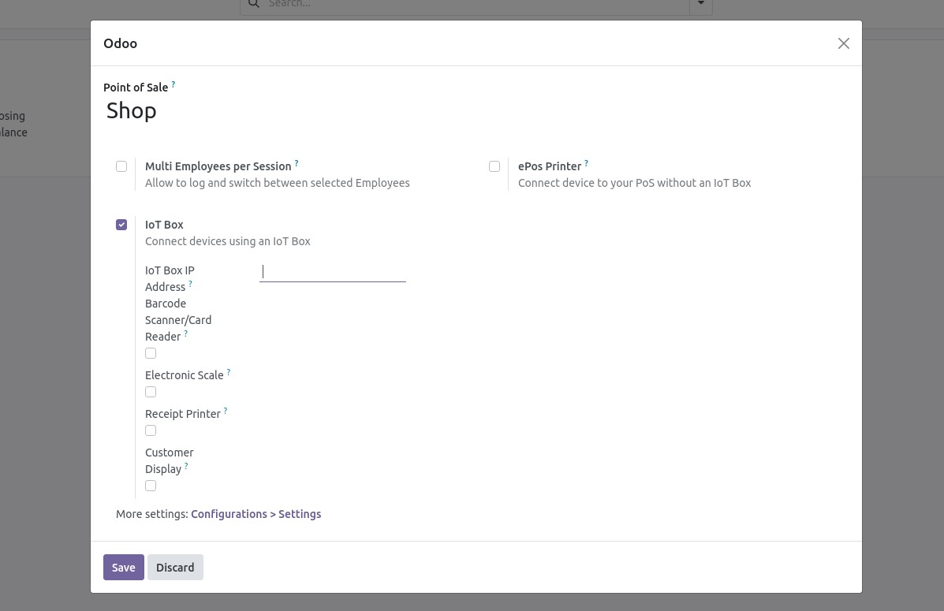This screenshot has width=944, height=611.
Task: Enable the Electronic Scale checkbox
Action: 151,392
